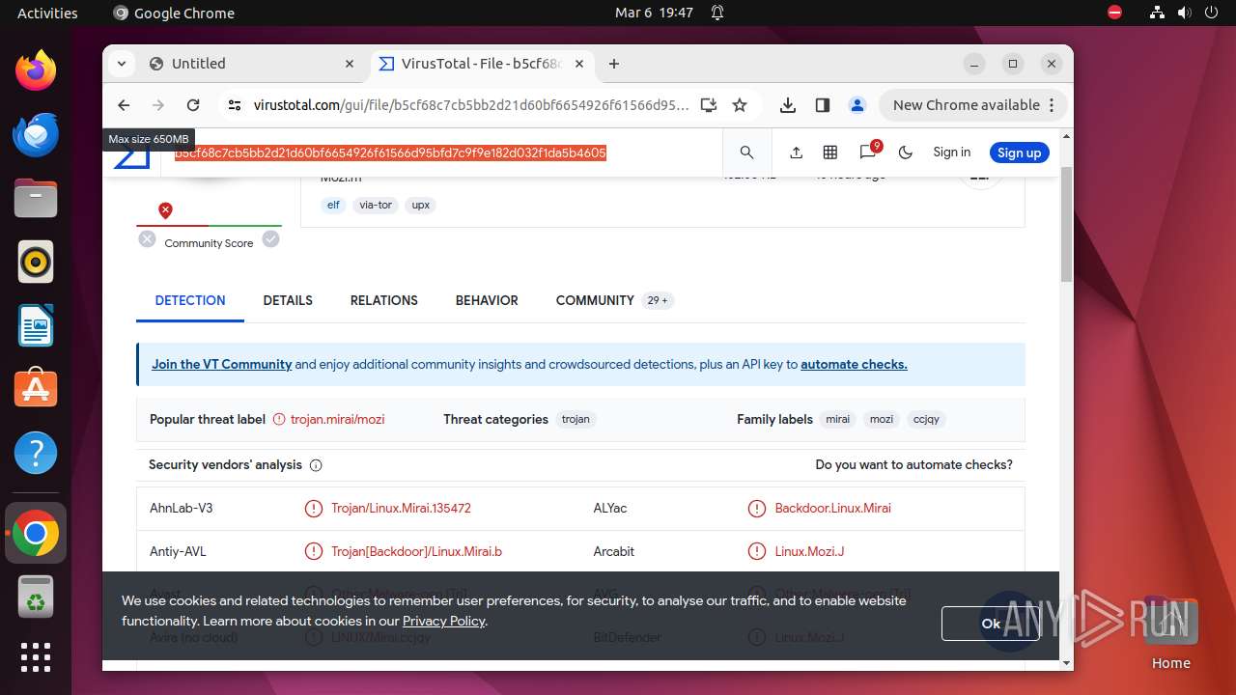The image size is (1236, 695).
Task: Click Do you want to automate checks
Action: (913, 464)
